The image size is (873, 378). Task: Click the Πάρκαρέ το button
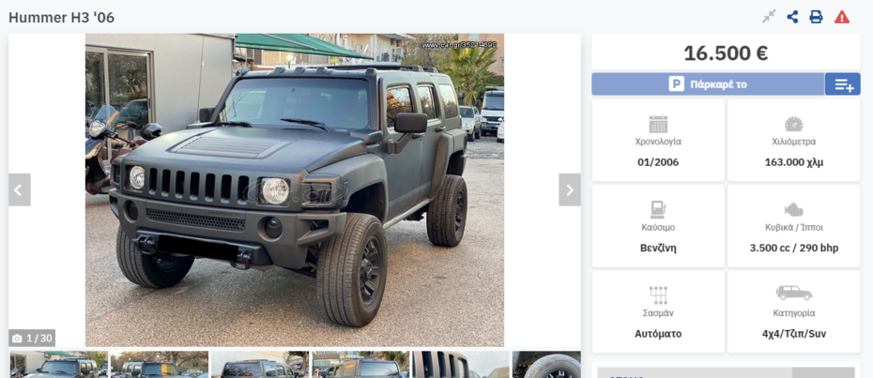708,84
